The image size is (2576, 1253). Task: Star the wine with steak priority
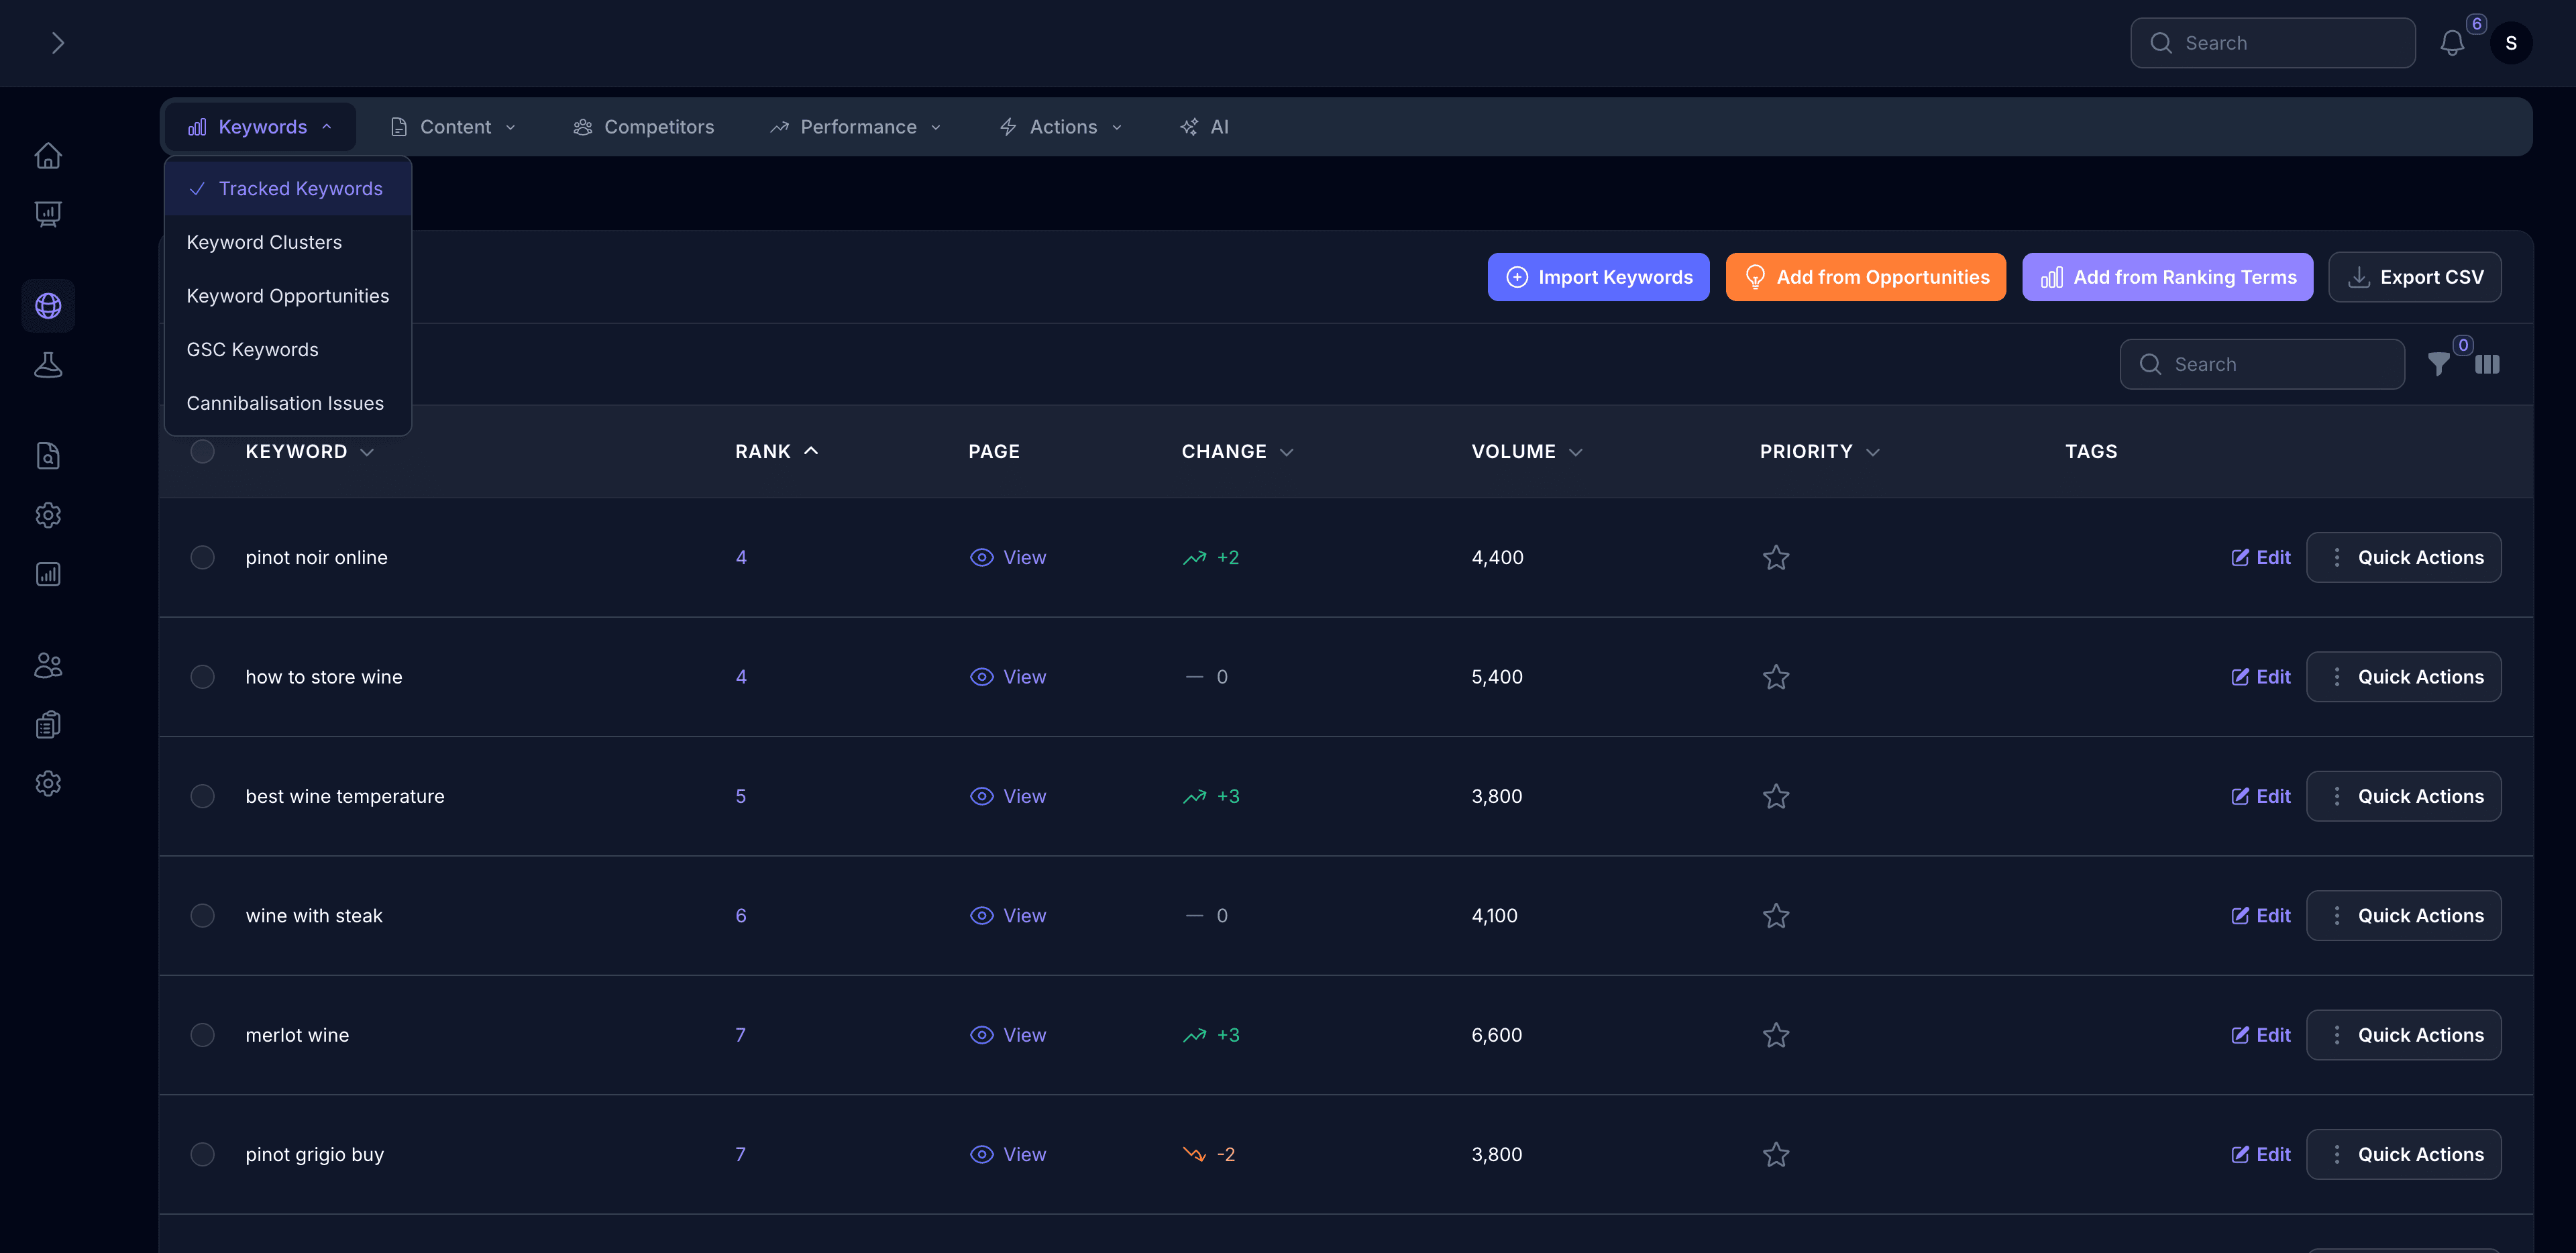click(x=1775, y=915)
